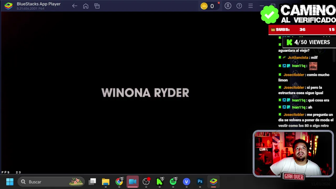Viewport: 336px width, 189px height.
Task: Click the WINONA RYDER credit text
Action: click(145, 93)
